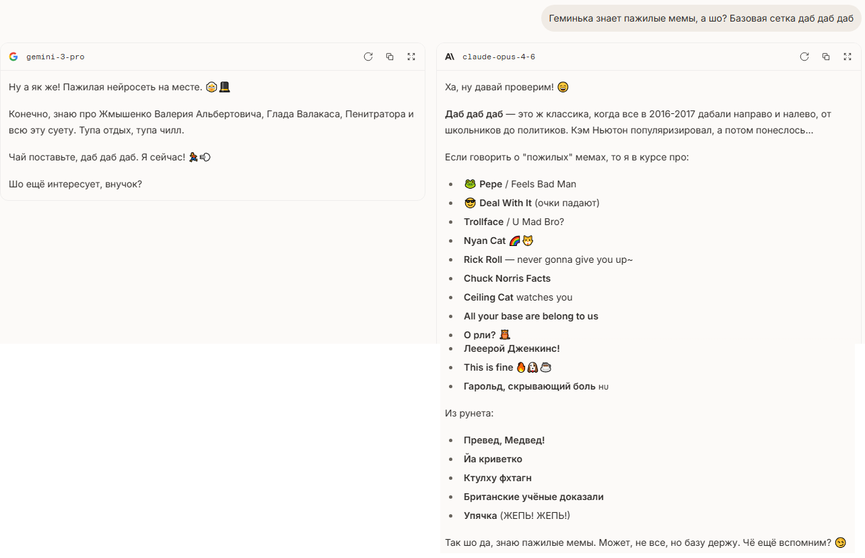Copy the claude-opus-4-6 response
Viewport: 865px width, 558px height.
826,57
